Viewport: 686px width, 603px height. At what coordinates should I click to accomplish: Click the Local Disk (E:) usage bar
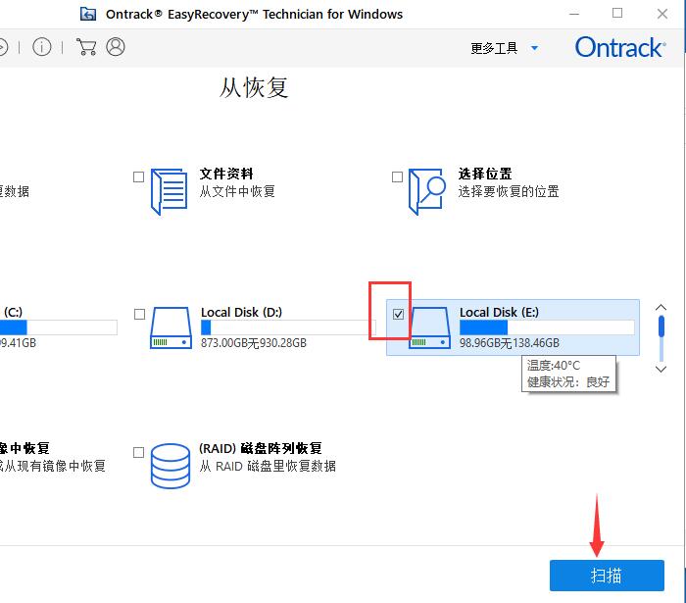tap(547, 327)
